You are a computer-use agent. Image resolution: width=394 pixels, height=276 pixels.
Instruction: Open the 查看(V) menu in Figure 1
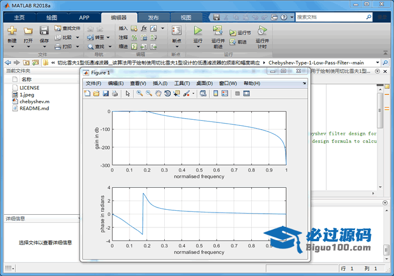click(138, 83)
